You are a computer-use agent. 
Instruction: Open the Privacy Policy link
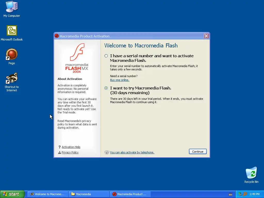click(x=70, y=152)
